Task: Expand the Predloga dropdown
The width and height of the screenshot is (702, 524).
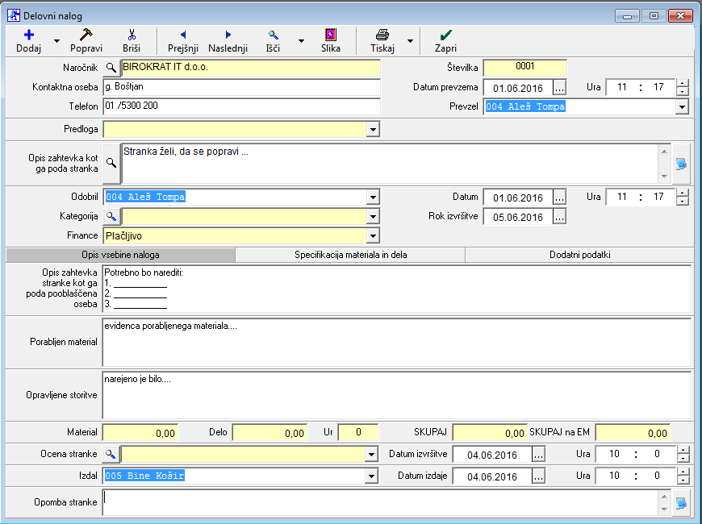Action: click(x=372, y=129)
